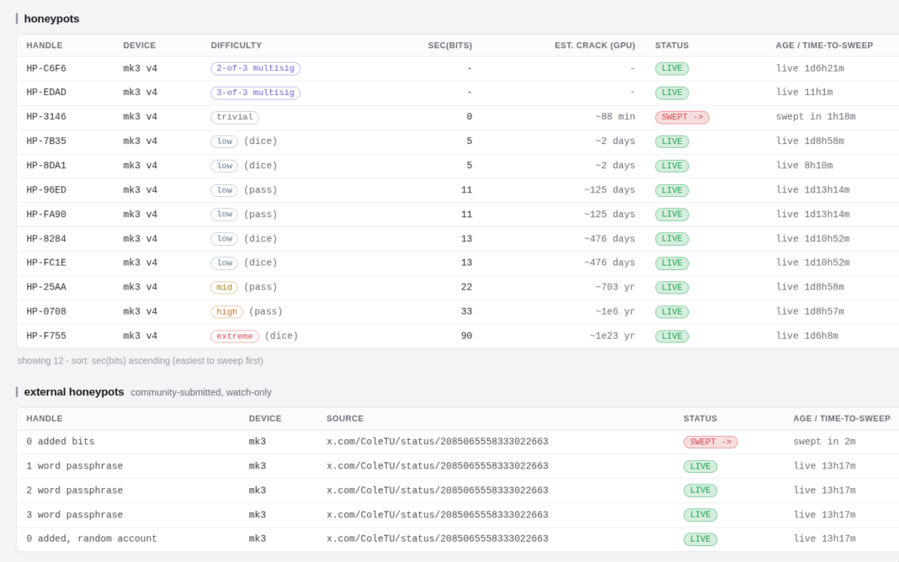The width and height of the screenshot is (899, 562).
Task: Select handle HP-F755
Action: (x=45, y=336)
